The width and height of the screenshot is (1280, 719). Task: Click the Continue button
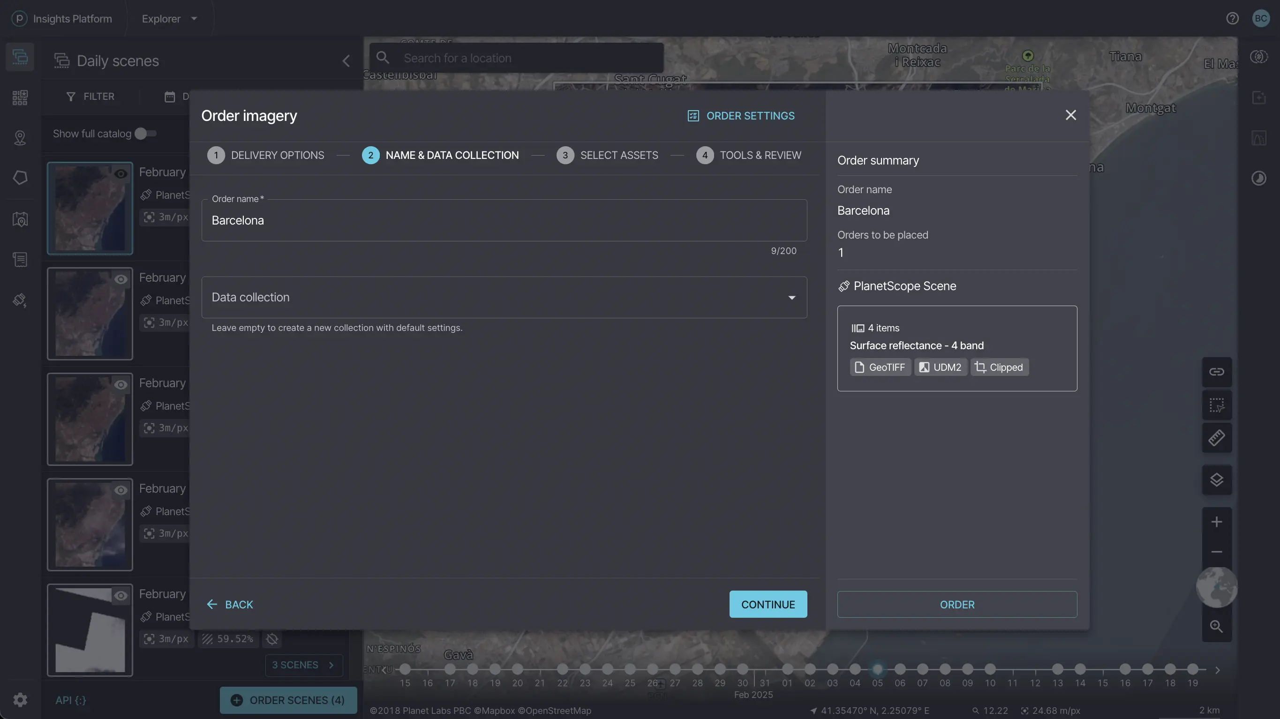tap(768, 604)
